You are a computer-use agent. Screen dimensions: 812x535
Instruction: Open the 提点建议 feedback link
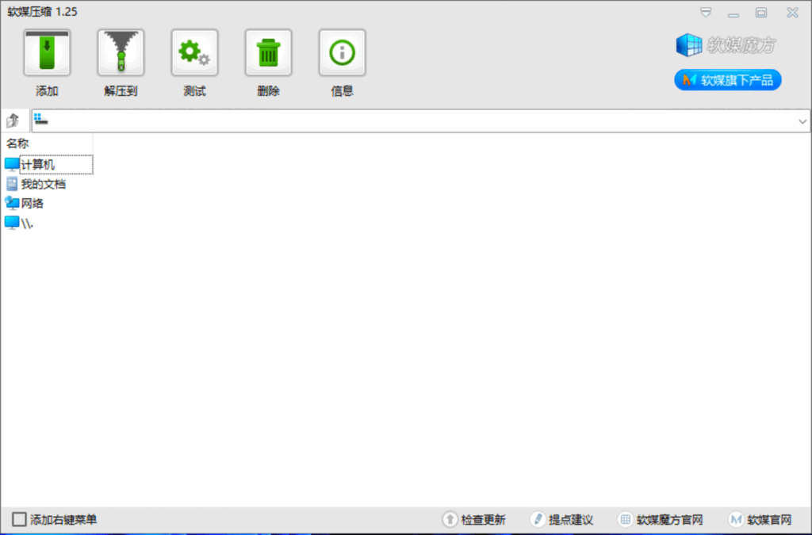[x=561, y=519]
